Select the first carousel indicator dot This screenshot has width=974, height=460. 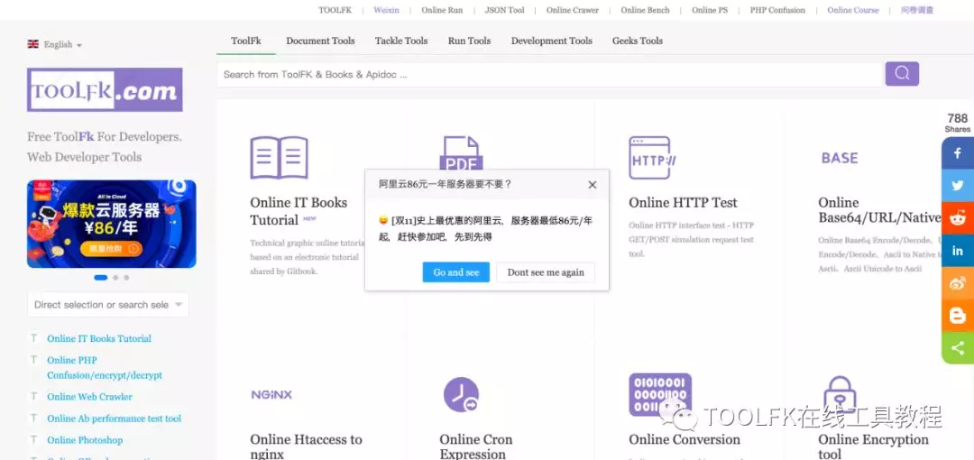click(101, 278)
